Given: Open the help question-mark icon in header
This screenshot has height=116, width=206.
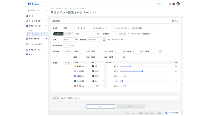Looking at the screenshot, I should [x=170, y=4].
